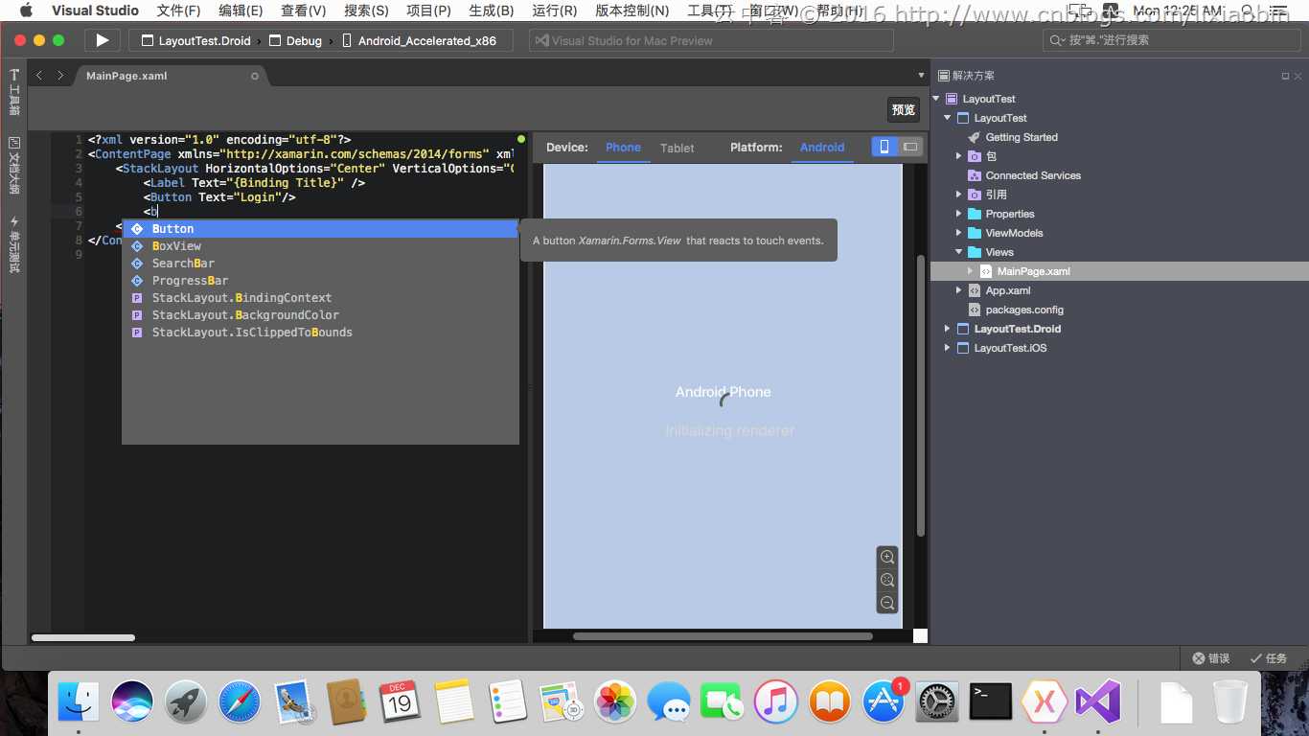This screenshot has height=736, width=1309.
Task: Open the Toolbox side panel
Action: [x=13, y=93]
